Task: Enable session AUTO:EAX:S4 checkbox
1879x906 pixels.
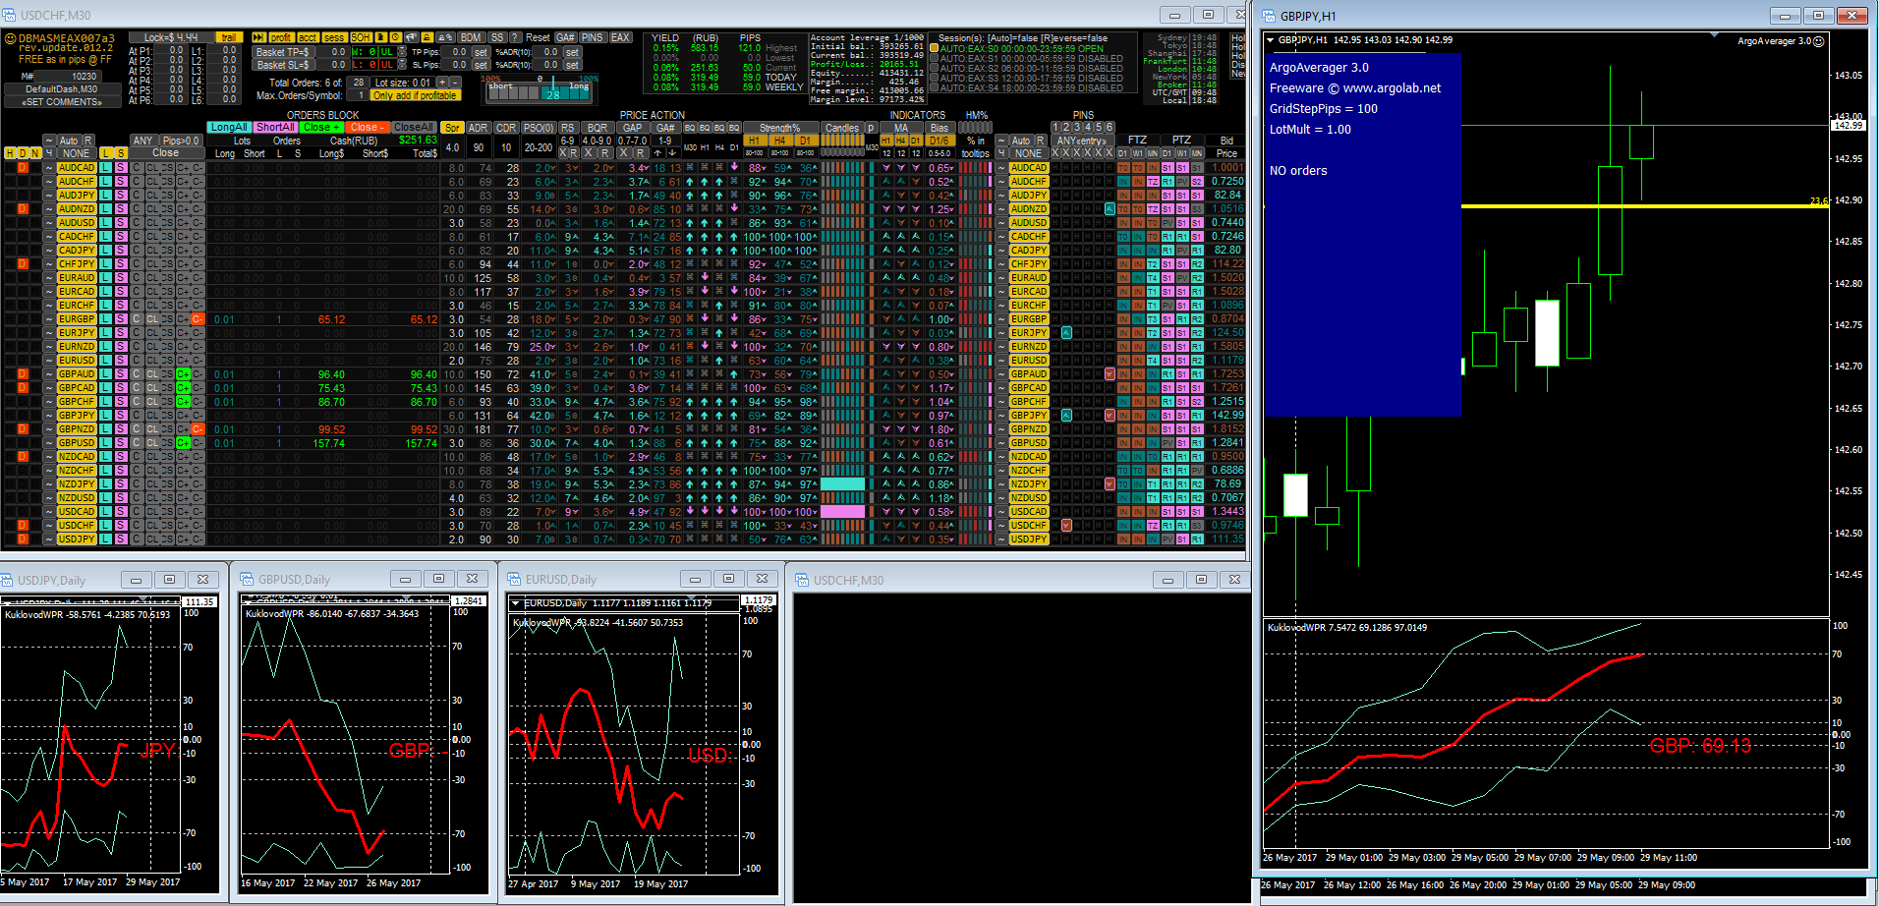Action: tap(934, 87)
